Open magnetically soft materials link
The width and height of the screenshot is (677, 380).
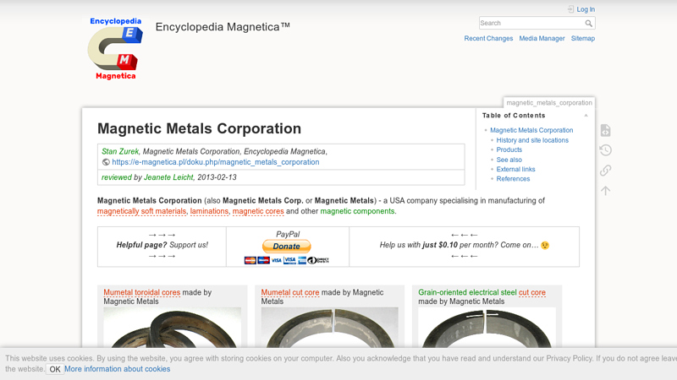[141, 211]
